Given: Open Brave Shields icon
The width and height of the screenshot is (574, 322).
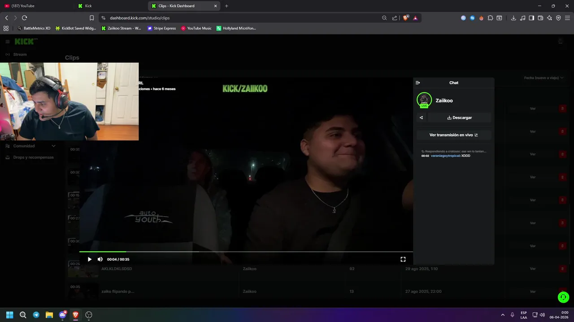Looking at the screenshot, I should tap(406, 18).
